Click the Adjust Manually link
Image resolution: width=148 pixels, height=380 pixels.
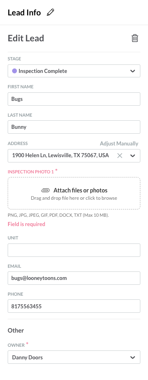[119, 143]
